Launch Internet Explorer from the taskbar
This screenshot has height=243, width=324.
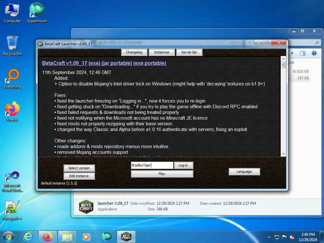[28, 237]
